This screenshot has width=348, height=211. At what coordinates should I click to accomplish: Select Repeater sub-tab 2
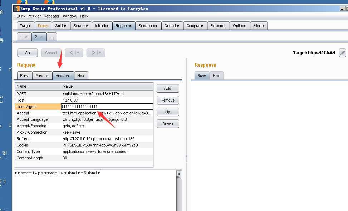click(36, 37)
